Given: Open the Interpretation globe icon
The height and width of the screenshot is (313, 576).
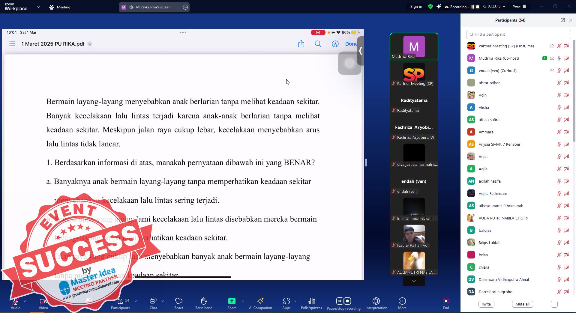Looking at the screenshot, I should click(x=376, y=301).
